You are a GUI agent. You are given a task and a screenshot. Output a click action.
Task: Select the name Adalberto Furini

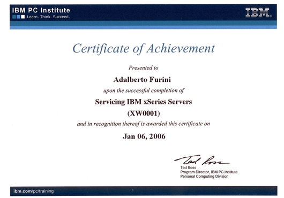142,80
